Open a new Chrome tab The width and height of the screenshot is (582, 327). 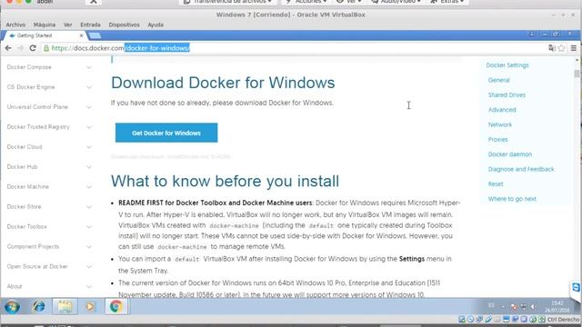tap(95, 35)
